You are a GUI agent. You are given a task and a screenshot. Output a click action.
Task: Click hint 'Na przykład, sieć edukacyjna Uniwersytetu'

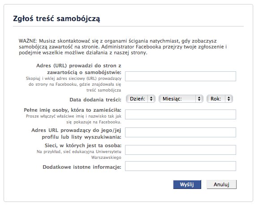tap(79, 152)
